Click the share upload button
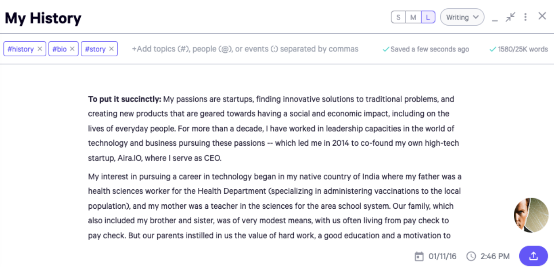 point(533,256)
